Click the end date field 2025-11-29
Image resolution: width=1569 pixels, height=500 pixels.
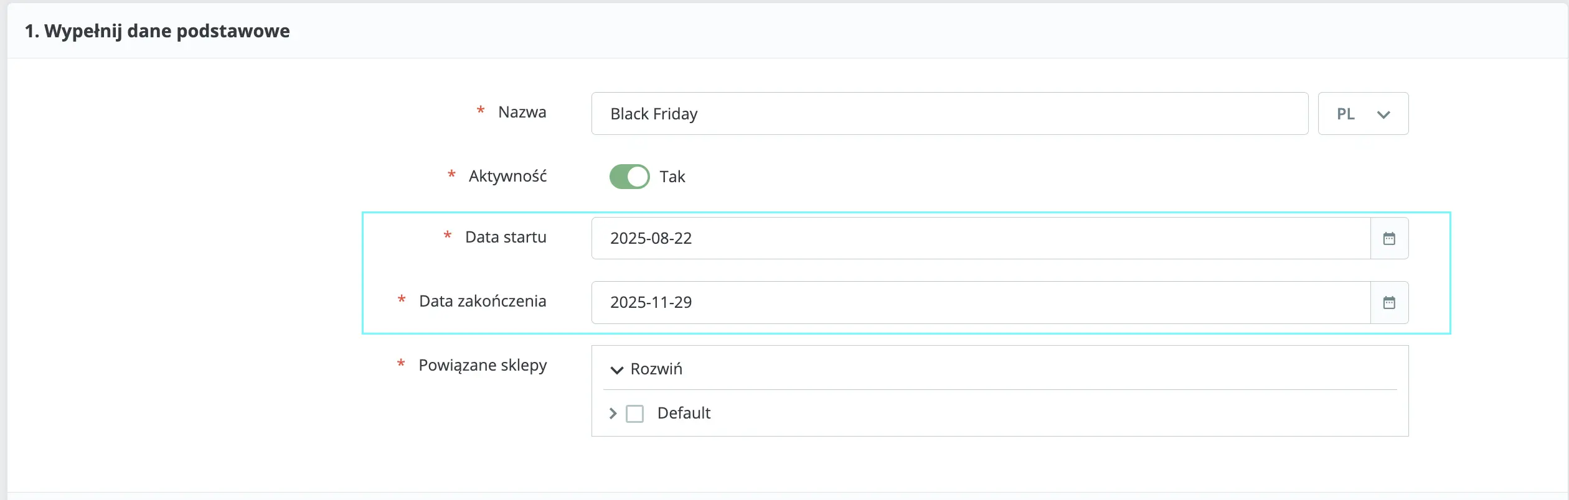click(980, 303)
